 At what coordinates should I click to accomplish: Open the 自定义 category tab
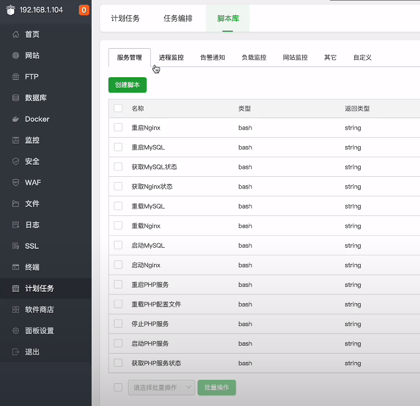click(362, 58)
